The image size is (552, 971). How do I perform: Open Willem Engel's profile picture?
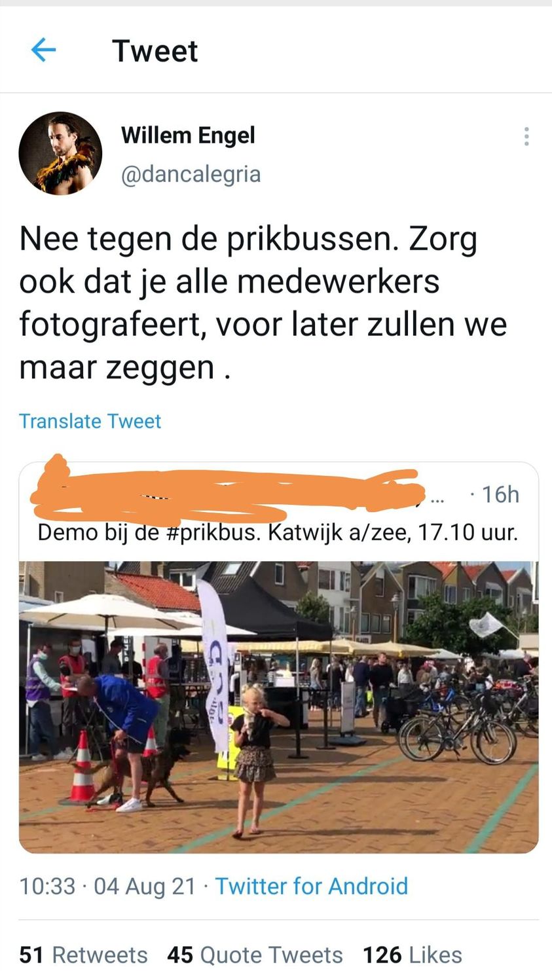click(60, 153)
